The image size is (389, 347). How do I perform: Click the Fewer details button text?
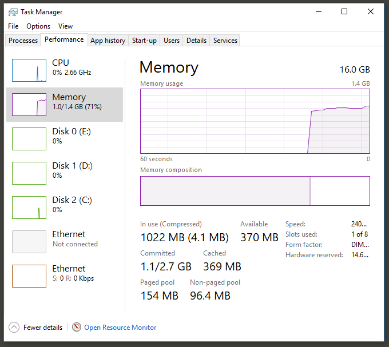click(43, 328)
